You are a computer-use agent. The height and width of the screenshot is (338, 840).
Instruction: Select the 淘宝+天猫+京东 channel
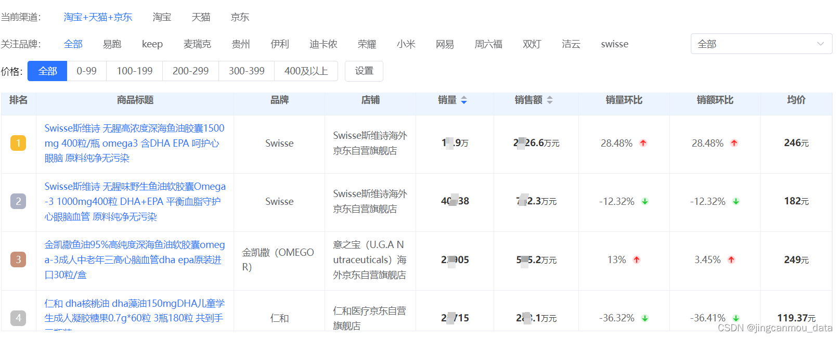(98, 17)
